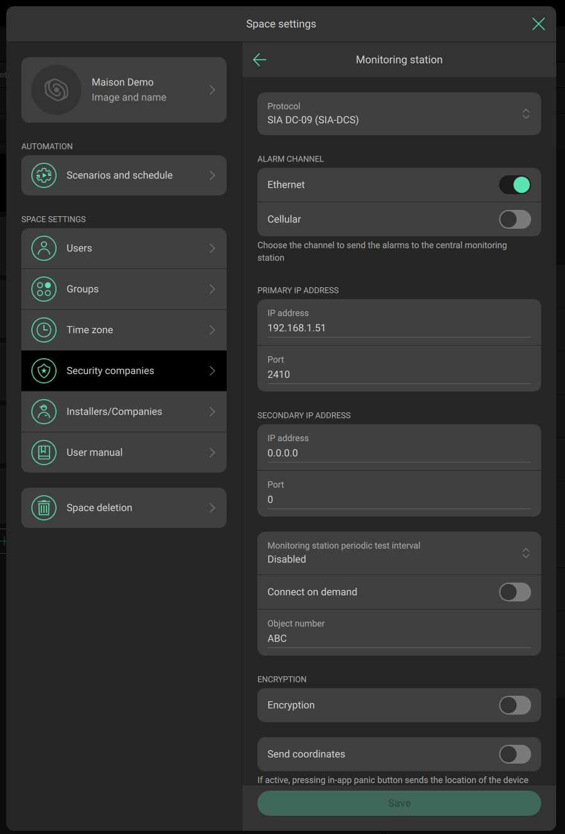The image size is (565, 834).
Task: Click the Monitoring station heading text
Action: coord(399,60)
